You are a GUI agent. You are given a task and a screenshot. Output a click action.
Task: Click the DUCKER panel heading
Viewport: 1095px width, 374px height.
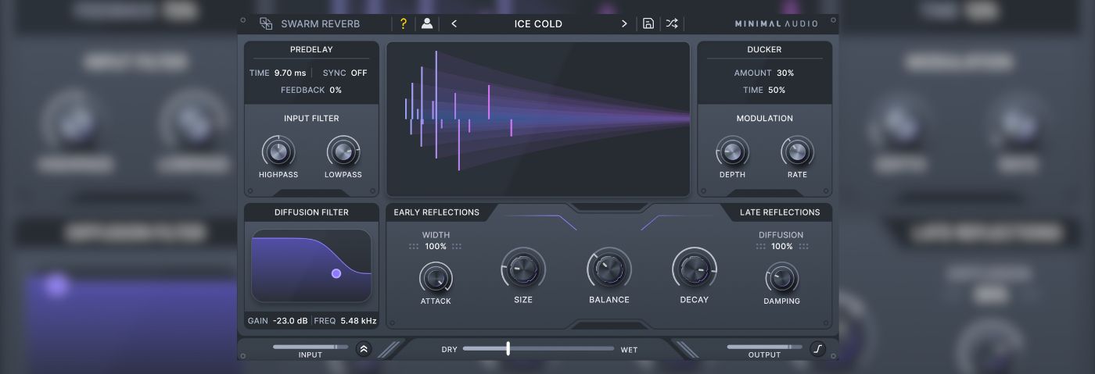pyautogui.click(x=764, y=50)
